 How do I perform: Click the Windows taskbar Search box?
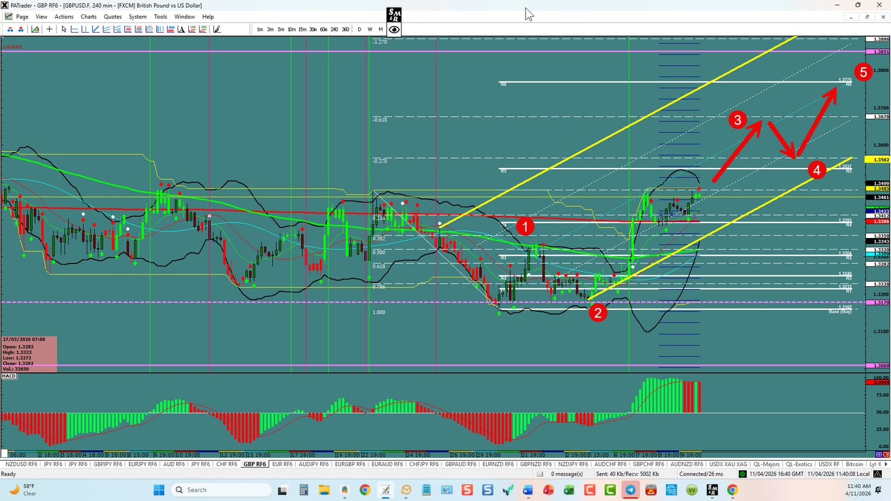(x=221, y=490)
